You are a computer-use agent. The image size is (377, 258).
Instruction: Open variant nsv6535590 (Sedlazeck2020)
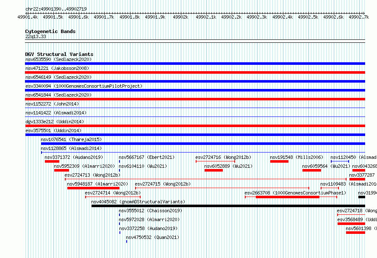pyautogui.click(x=58, y=59)
